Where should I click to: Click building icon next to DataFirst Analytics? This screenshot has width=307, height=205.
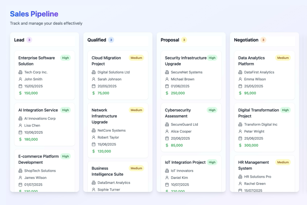click(240, 72)
